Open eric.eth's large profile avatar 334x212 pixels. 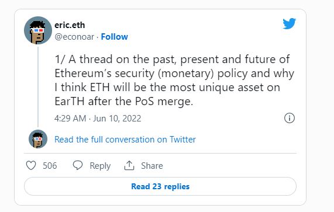click(38, 30)
